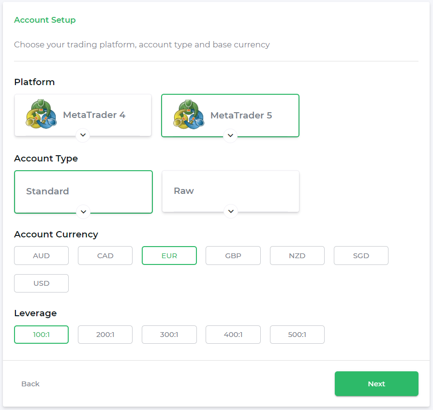Set leverage to 400:1

click(x=233, y=335)
